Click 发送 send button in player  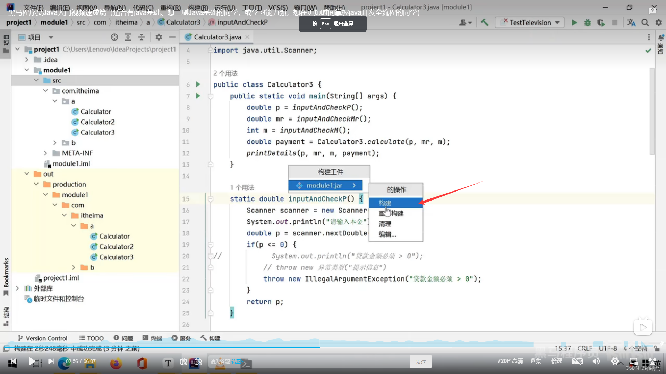tap(421, 362)
